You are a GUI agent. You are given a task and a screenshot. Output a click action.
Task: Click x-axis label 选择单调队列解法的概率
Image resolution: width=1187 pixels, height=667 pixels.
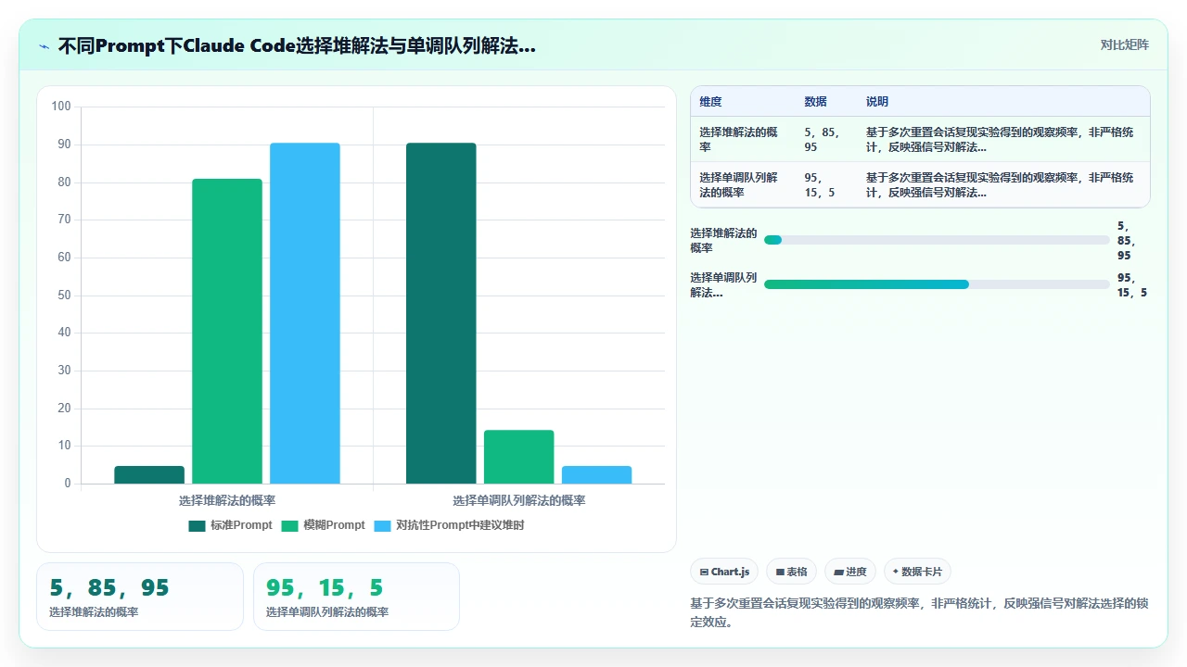(519, 500)
